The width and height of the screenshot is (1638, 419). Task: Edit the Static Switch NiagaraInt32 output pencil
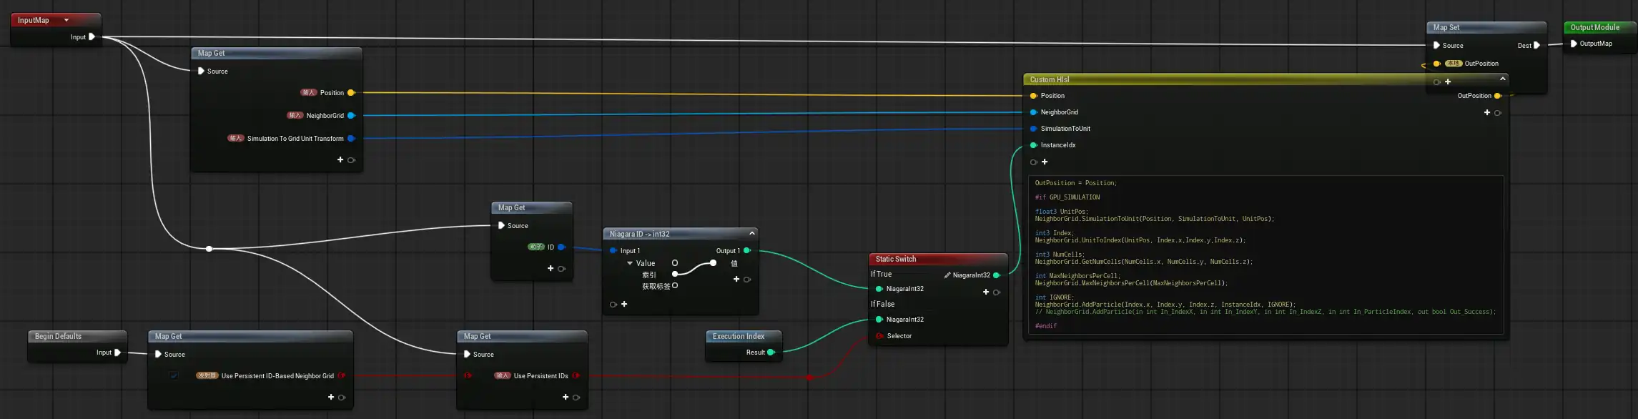click(947, 275)
